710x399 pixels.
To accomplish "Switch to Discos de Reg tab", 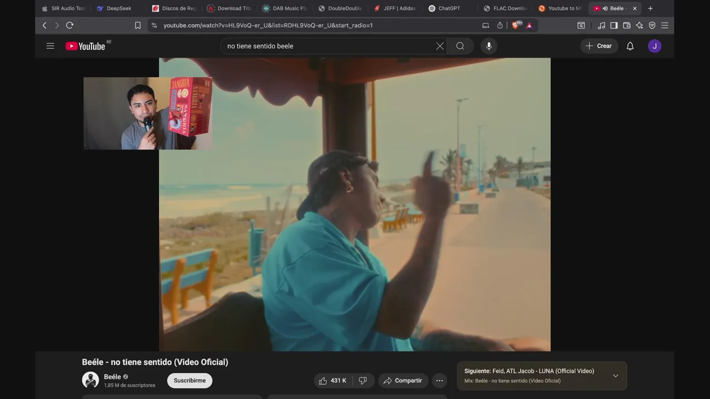I will 174,8.
